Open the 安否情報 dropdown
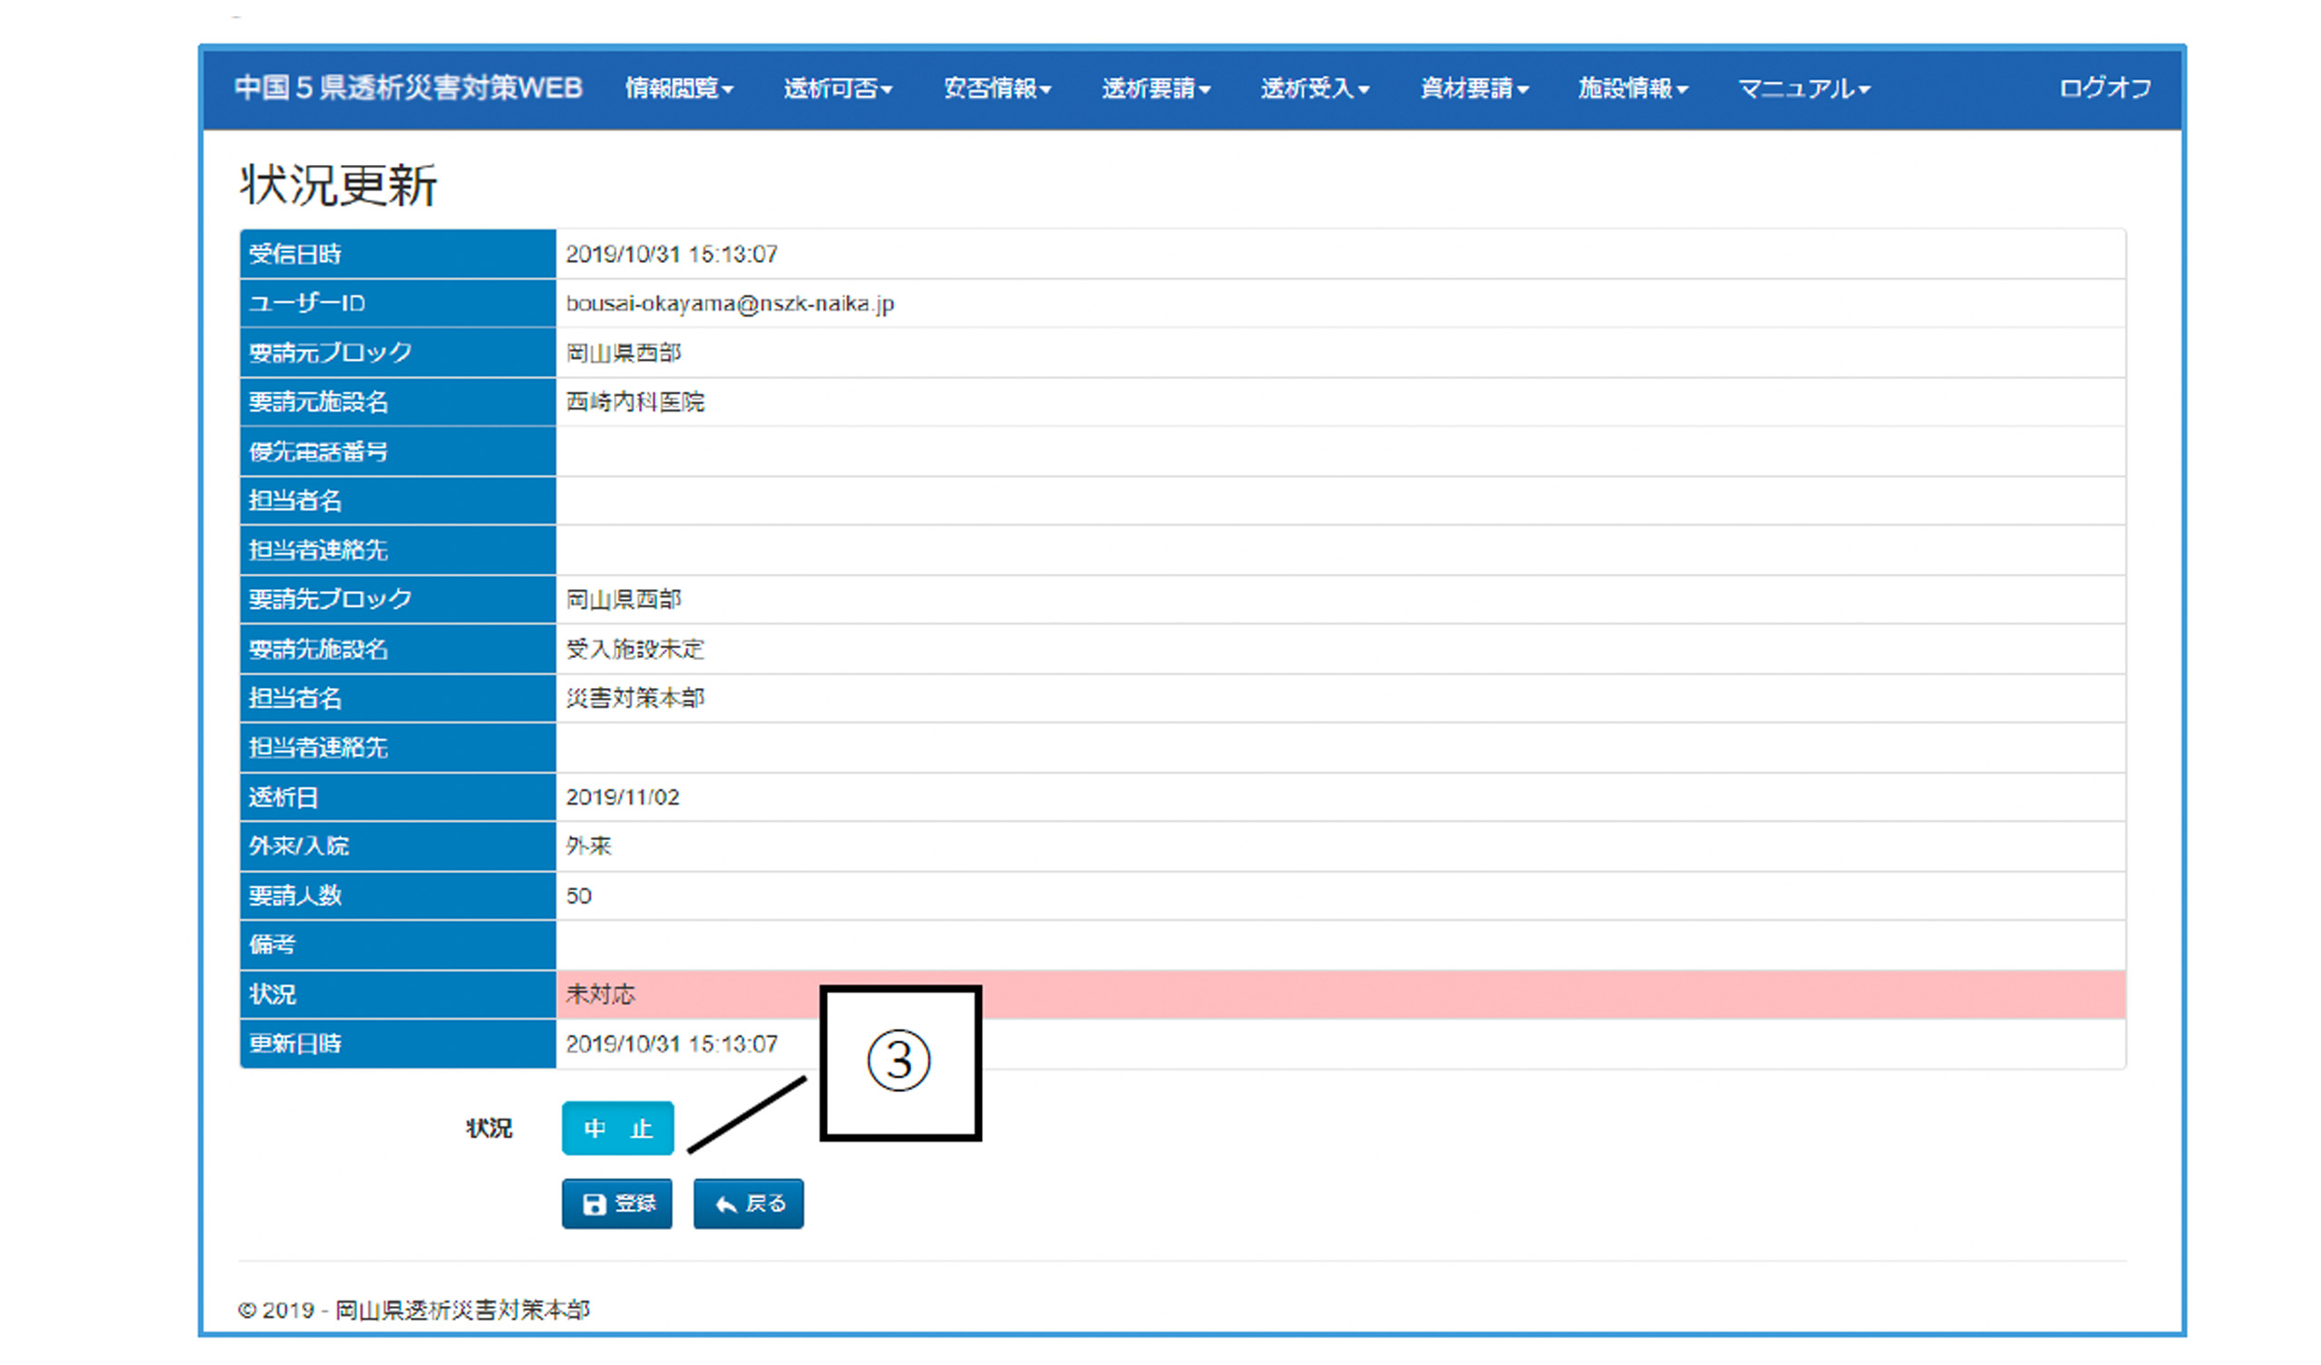The width and height of the screenshot is (2321, 1365). [996, 89]
